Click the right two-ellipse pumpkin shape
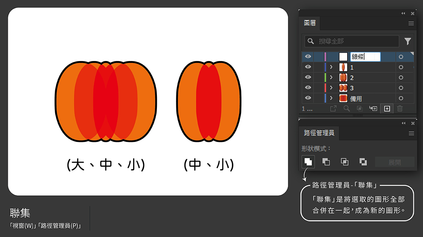The image size is (423, 237). click(209, 101)
